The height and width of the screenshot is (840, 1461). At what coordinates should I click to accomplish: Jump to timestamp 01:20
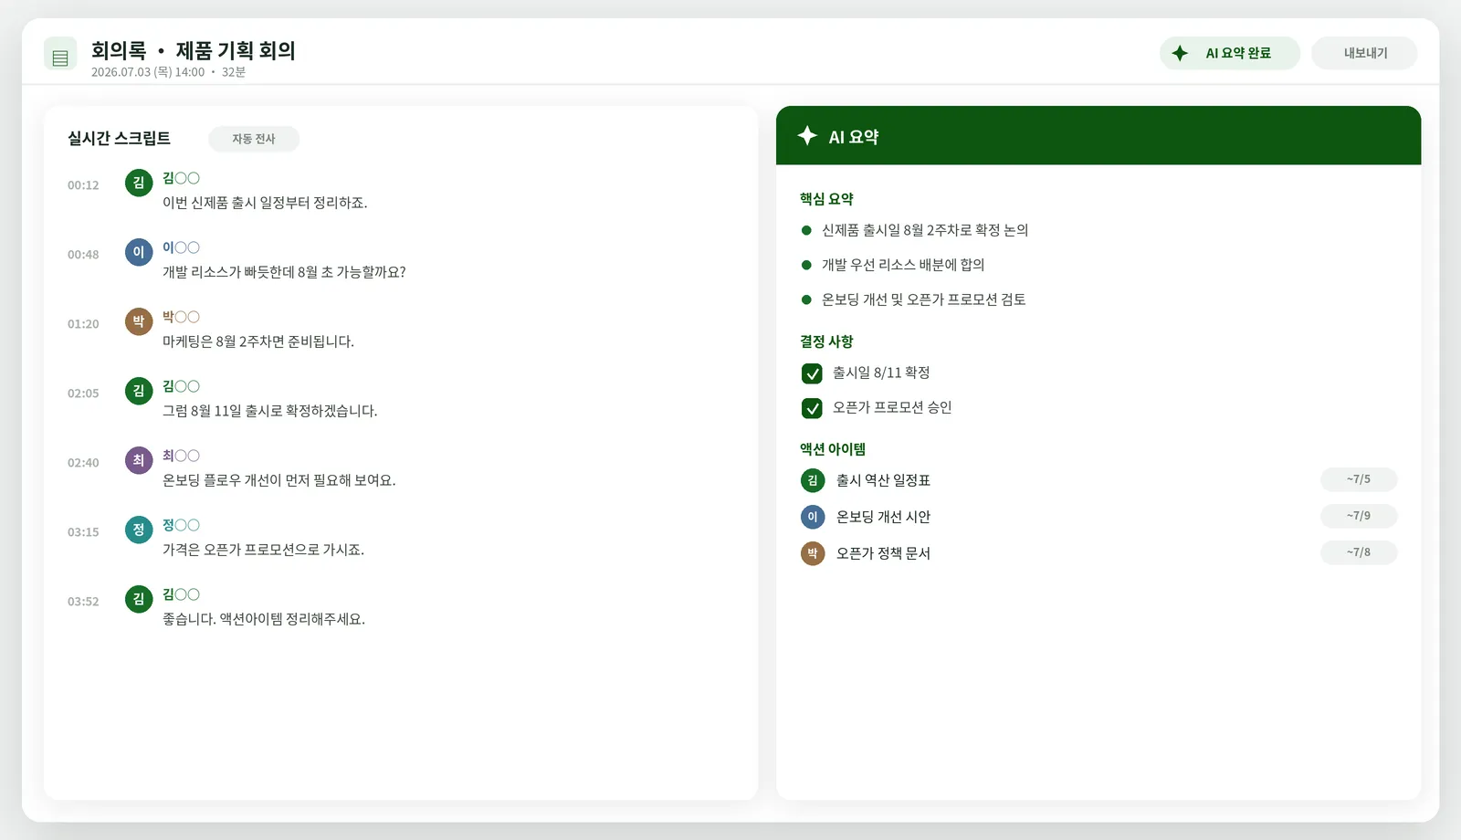pyautogui.click(x=83, y=324)
